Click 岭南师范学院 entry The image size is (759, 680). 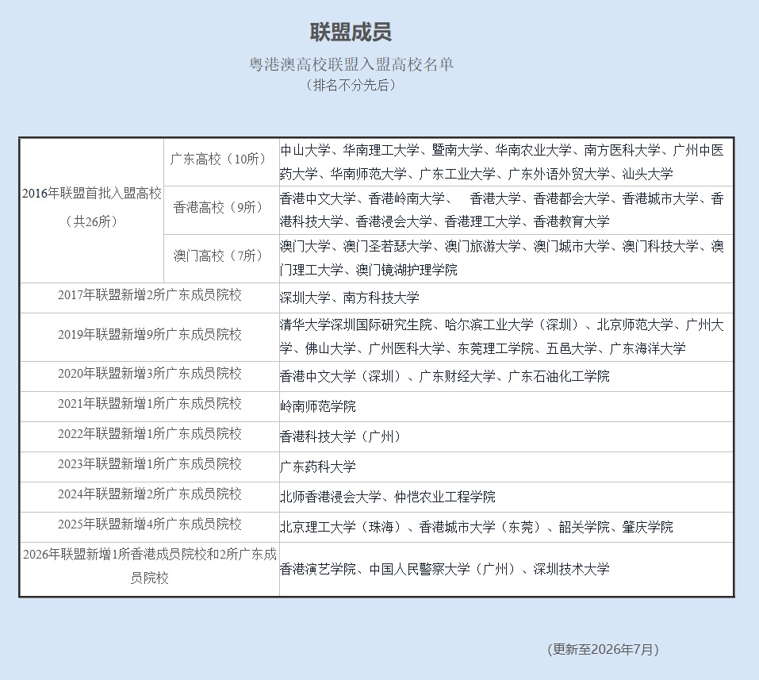(x=317, y=406)
